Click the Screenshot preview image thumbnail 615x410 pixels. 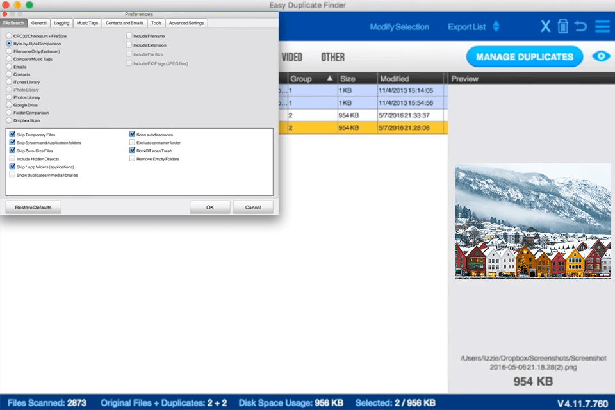click(x=533, y=221)
